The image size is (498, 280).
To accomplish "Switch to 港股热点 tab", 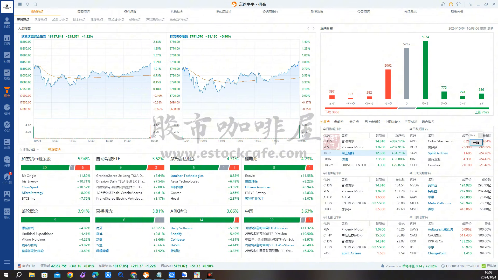I will click(41, 20).
